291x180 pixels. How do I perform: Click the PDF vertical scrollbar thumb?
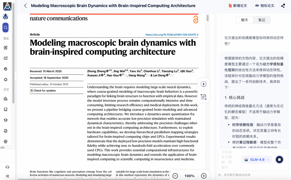click(x=207, y=18)
